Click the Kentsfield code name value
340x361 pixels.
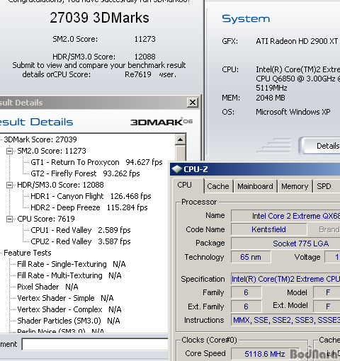click(268, 229)
